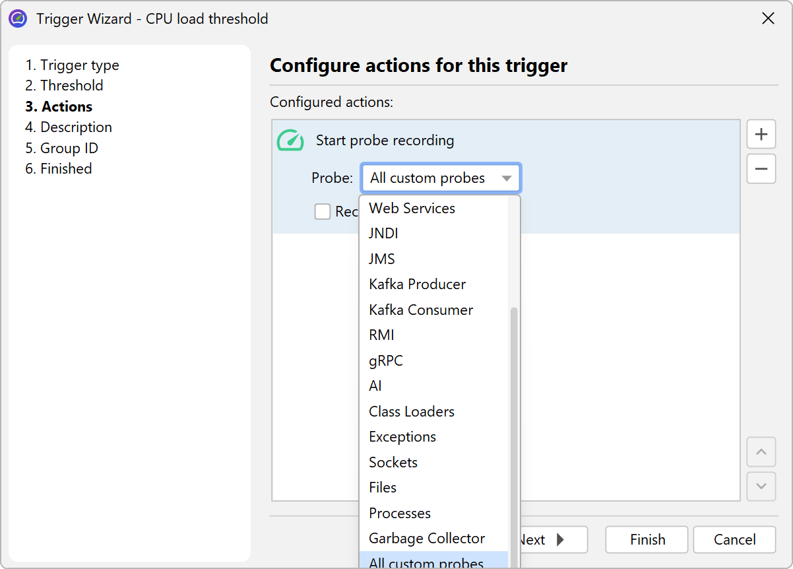Viewport: 793px width, 569px height.
Task: Select Kafka Producer from the probe list
Action: (x=417, y=284)
